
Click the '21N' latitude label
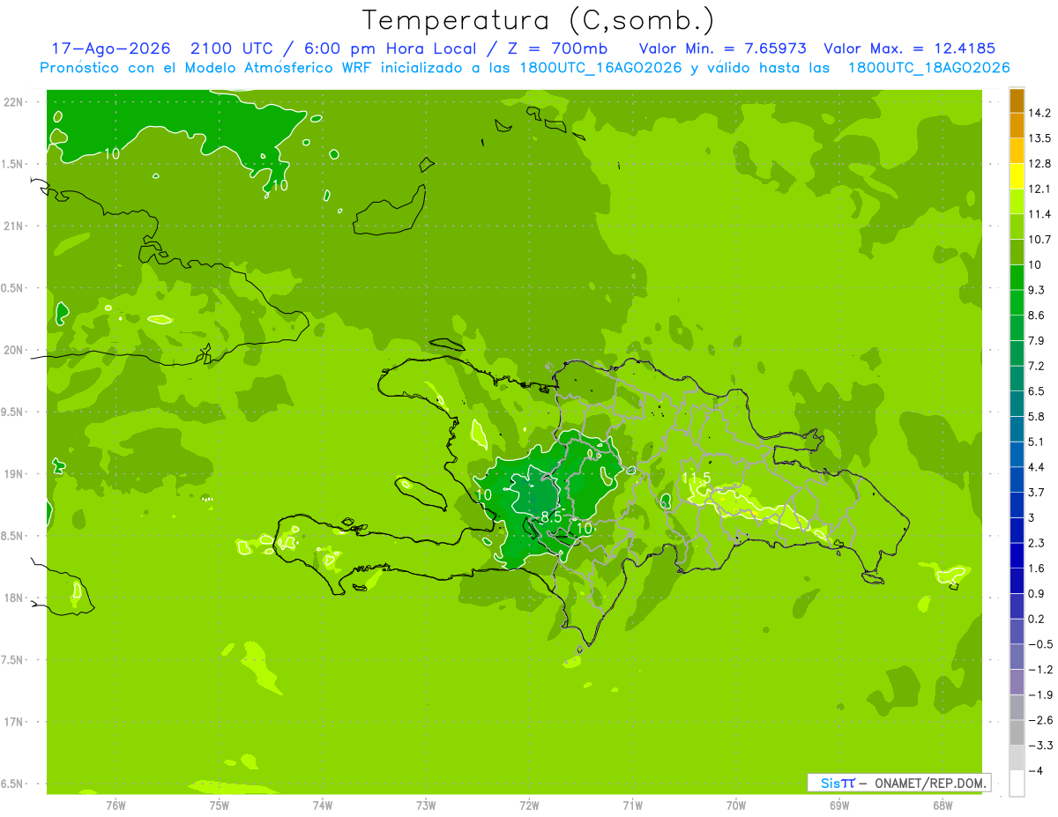click(x=14, y=227)
